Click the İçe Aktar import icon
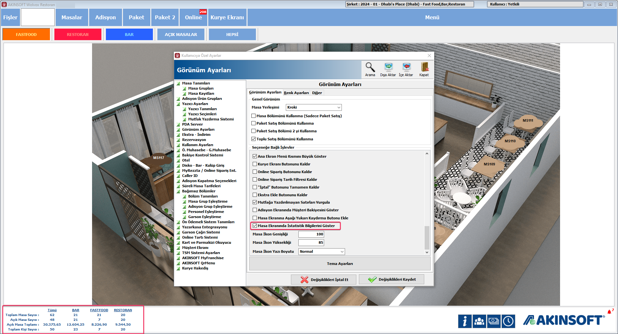This screenshot has height=334, width=618. (x=406, y=67)
